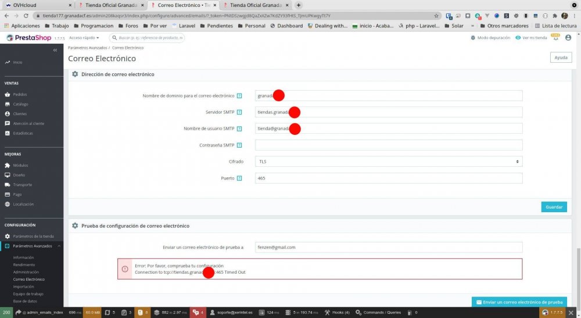This screenshot has height=318, width=581.
Task: Open Transporte in the sidebar
Action: 22,184
